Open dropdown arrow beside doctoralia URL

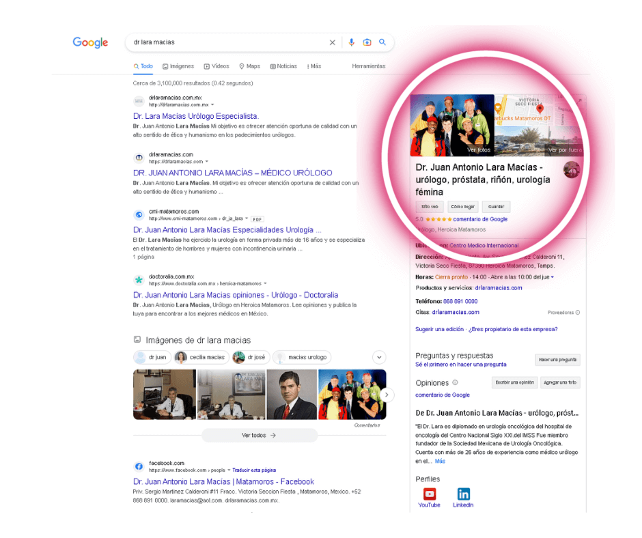(265, 283)
